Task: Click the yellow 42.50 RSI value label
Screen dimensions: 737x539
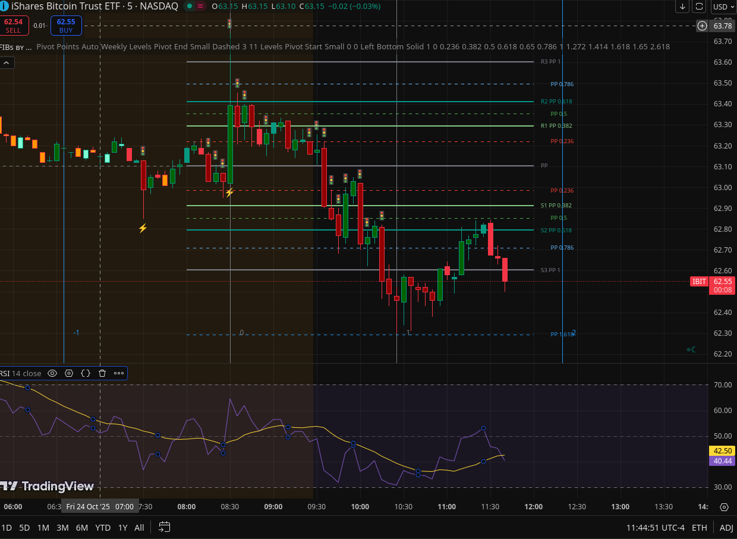Action: click(722, 450)
